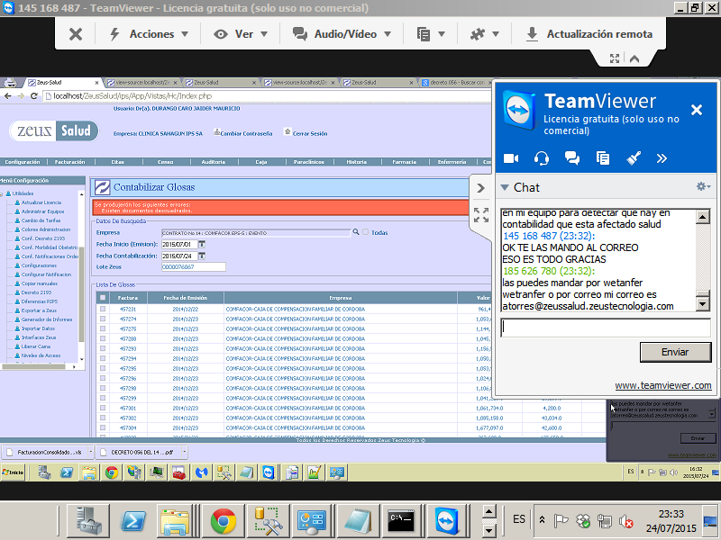Screen dimensions: 721x540
Task: Check the box for factura 457296
Action: pos(103,378)
